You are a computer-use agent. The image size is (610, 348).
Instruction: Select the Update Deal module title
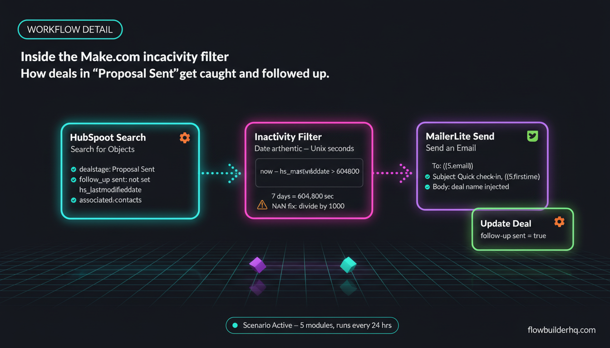click(x=506, y=223)
